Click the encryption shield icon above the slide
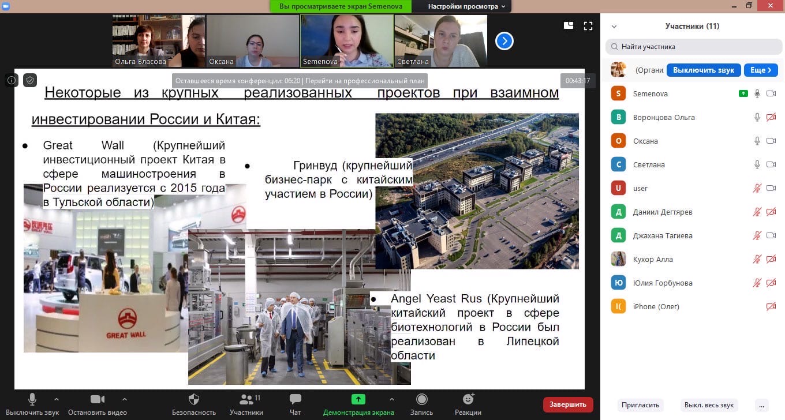The image size is (785, 420). [x=30, y=80]
